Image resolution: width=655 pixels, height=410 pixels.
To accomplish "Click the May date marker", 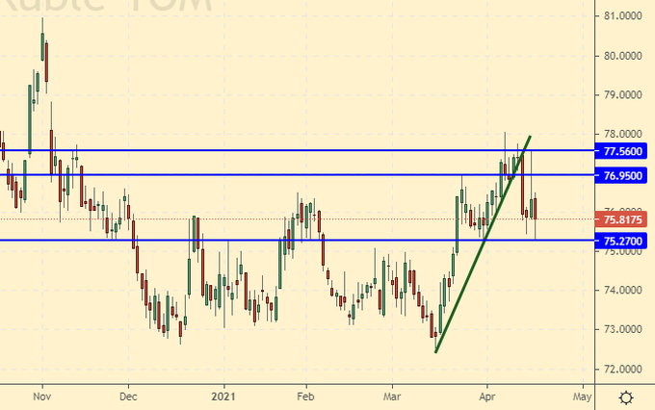I will click(581, 395).
